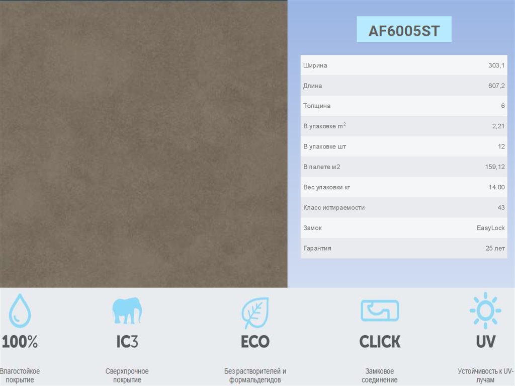This screenshot has width=515, height=386.
Task: Select the 'ECO' heading text
Action: pos(255,342)
